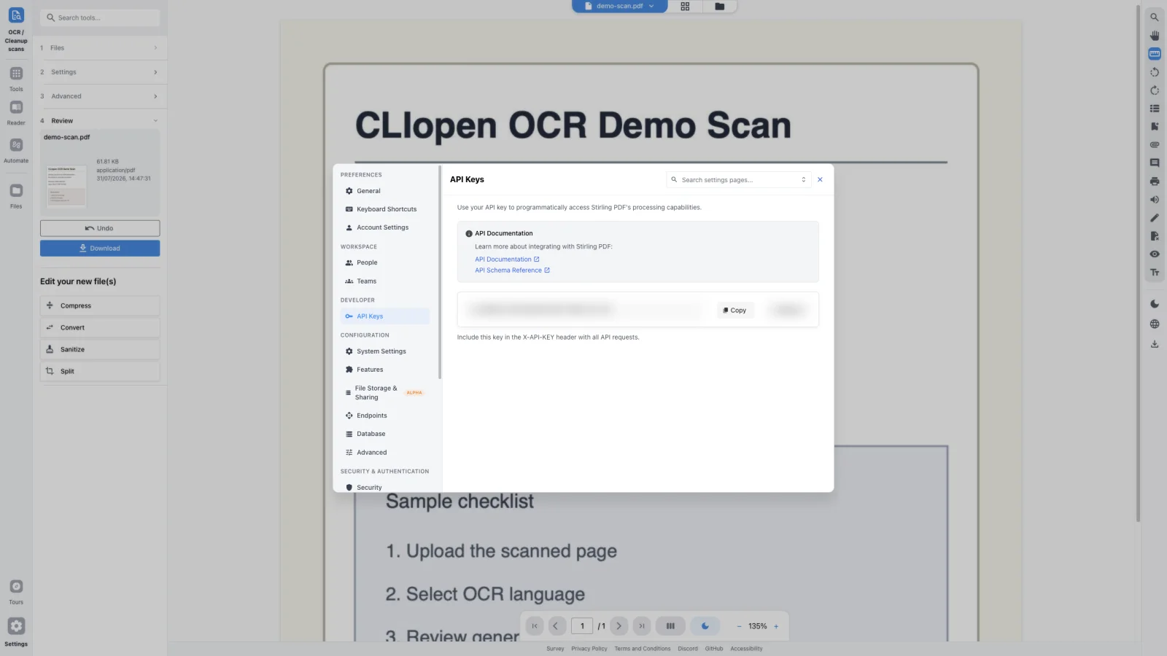Download the processed file
This screenshot has height=656, width=1167.
click(100, 249)
